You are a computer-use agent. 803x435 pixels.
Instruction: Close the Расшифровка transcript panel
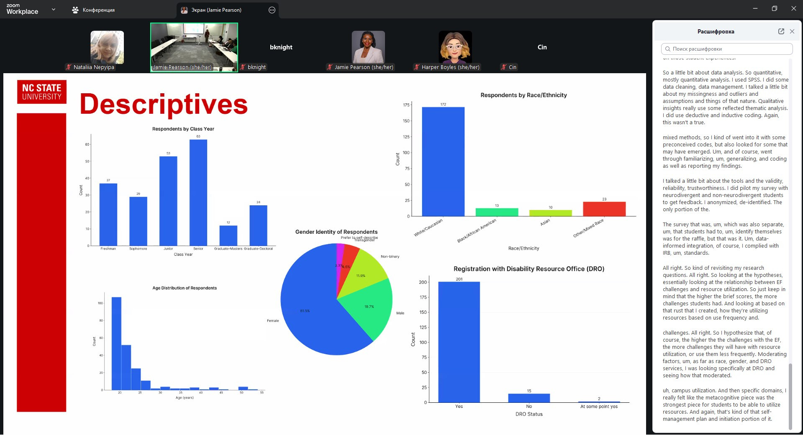tap(792, 31)
